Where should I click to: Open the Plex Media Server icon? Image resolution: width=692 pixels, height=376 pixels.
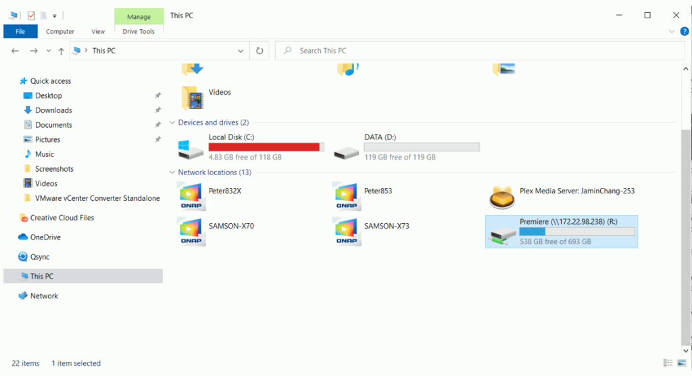[502, 197]
